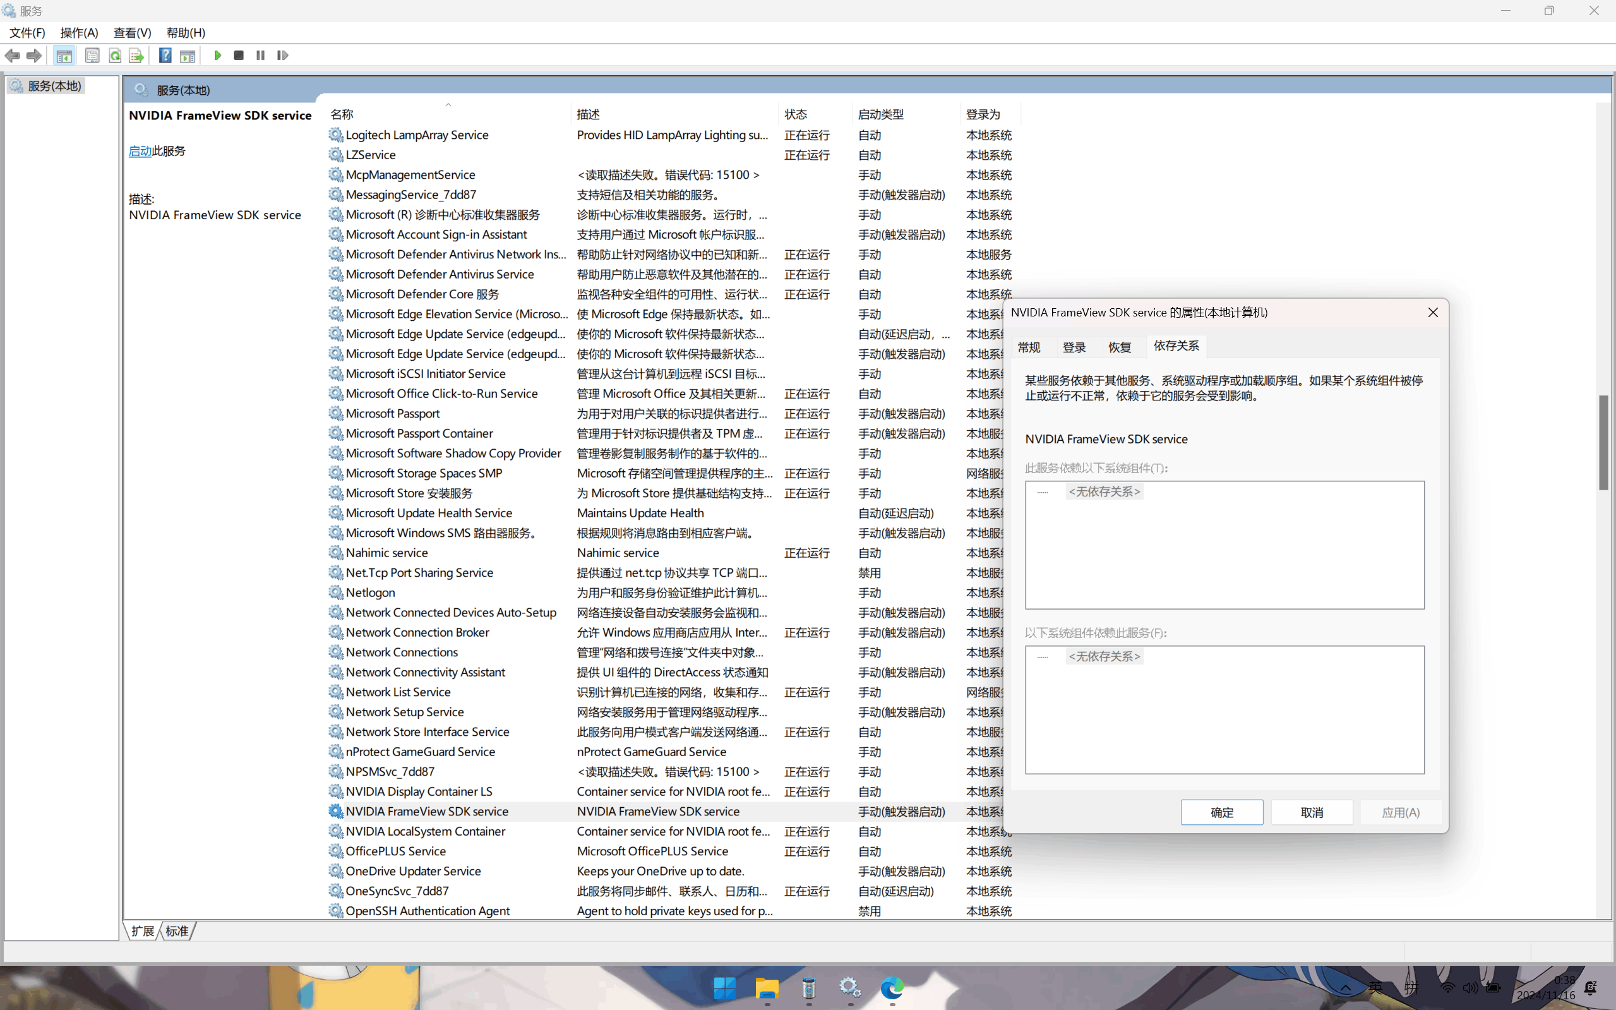The width and height of the screenshot is (1616, 1010).
Task: Sort services by the 名称 column header
Action: tap(342, 114)
